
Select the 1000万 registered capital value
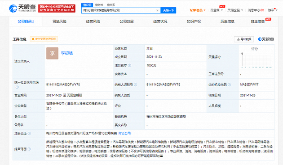(x=151, y=65)
